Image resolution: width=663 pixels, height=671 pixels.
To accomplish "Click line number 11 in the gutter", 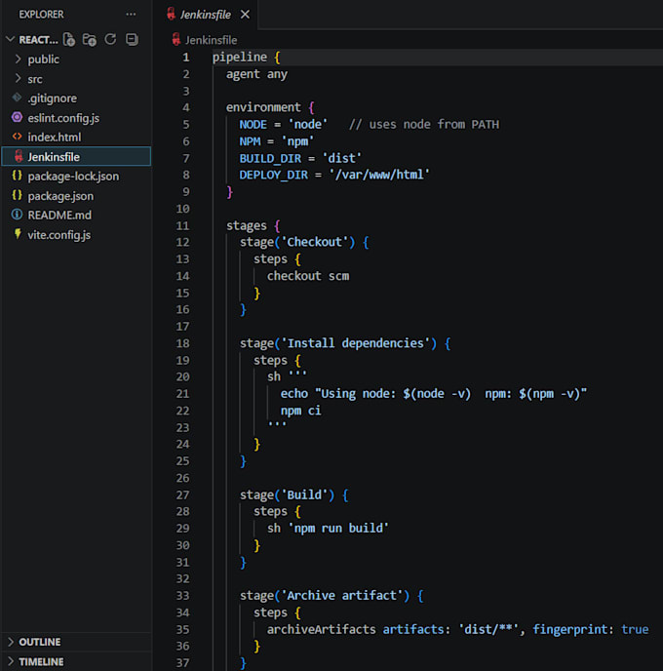I will (x=182, y=225).
